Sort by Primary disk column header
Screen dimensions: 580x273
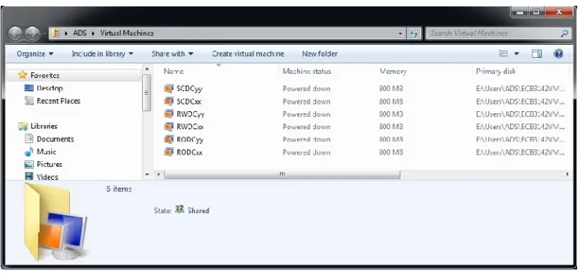496,71
